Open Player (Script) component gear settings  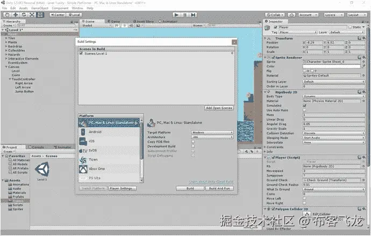[x=363, y=157]
